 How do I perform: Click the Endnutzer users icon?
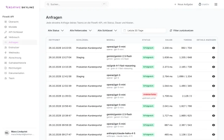coord(6,48)
